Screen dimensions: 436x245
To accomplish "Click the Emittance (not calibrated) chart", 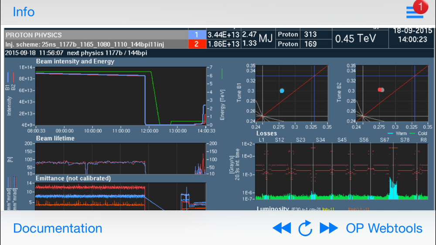I will (x=120, y=196).
